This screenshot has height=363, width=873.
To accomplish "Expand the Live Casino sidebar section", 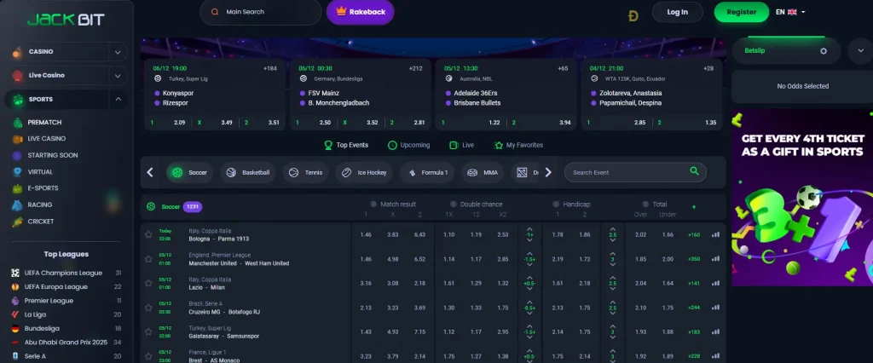I will (x=118, y=76).
